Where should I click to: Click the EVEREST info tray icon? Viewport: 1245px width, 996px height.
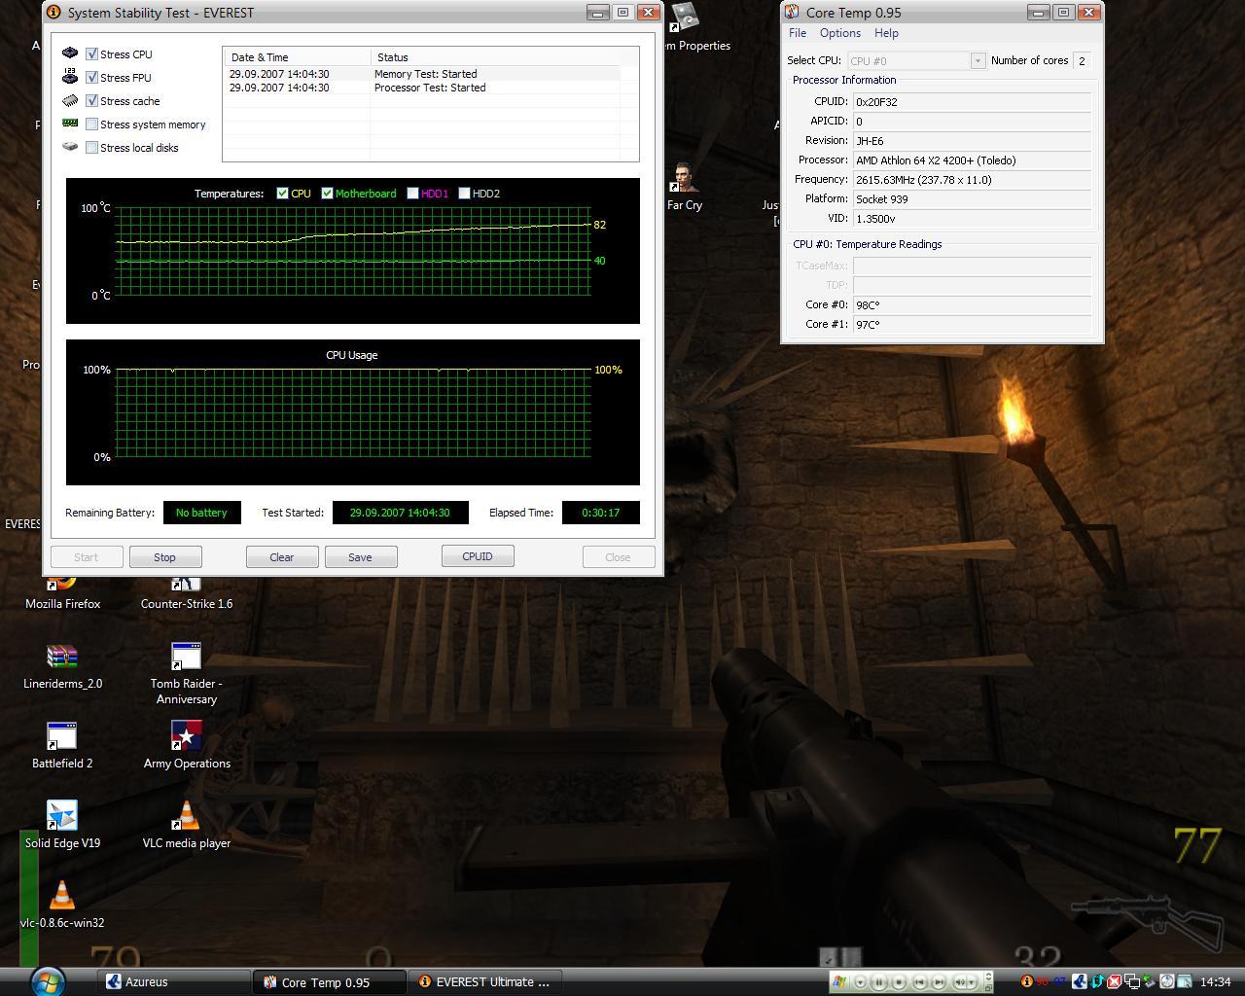pyautogui.click(x=1027, y=981)
